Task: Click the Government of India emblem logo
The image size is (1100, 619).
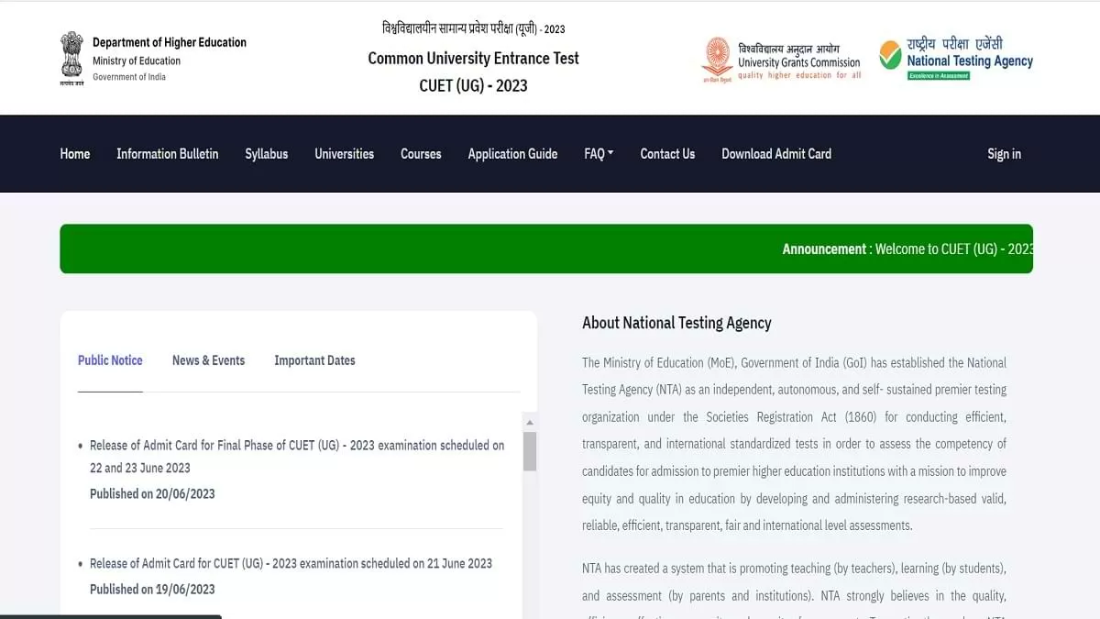Action: tap(71, 57)
